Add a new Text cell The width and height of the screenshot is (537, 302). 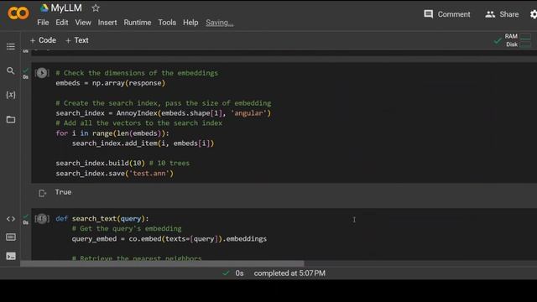pyautogui.click(x=76, y=40)
